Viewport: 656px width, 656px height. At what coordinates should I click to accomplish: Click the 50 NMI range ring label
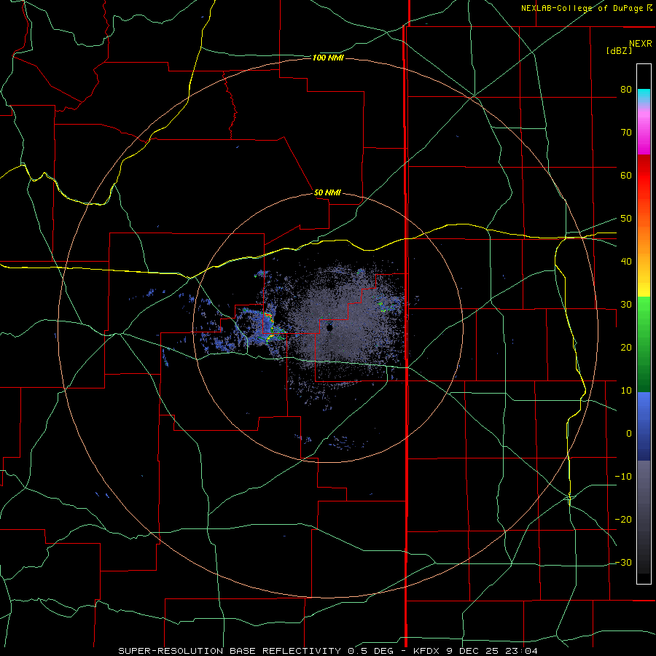(327, 192)
